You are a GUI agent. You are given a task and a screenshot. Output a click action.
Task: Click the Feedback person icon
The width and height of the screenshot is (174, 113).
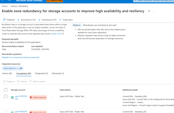click(x=4, y=20)
